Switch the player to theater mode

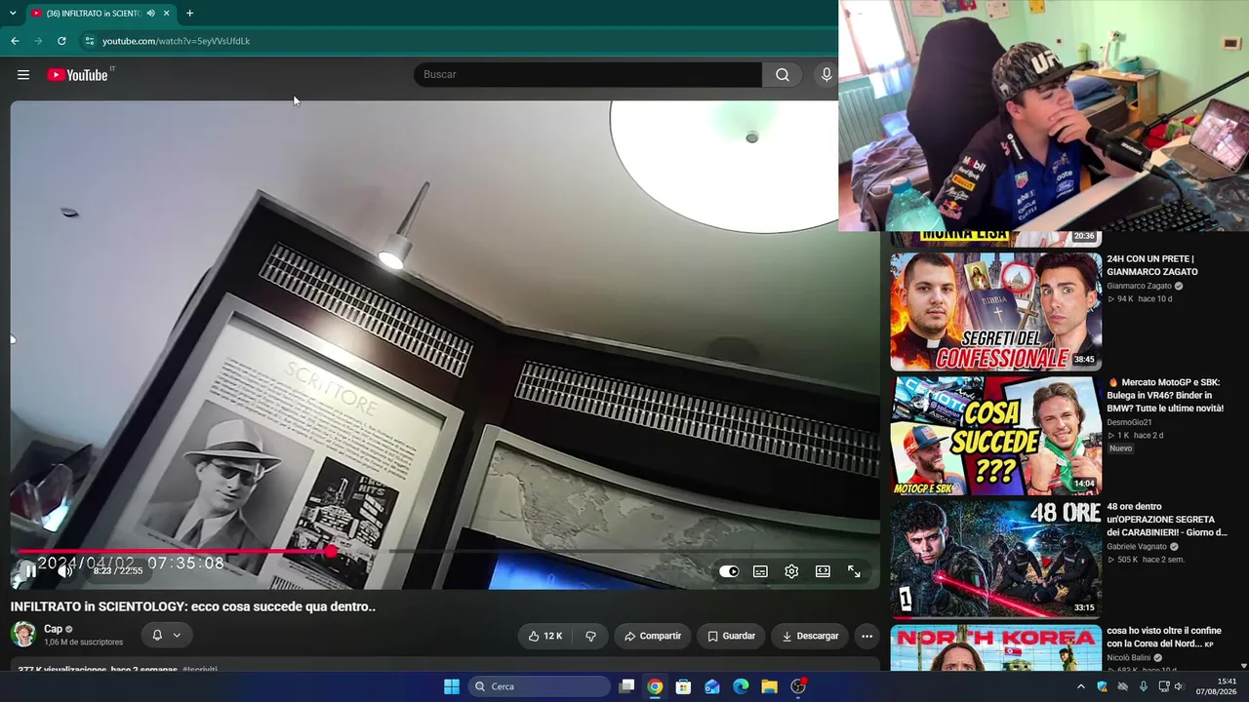coord(823,571)
